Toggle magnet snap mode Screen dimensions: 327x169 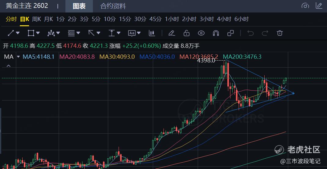[216, 33]
